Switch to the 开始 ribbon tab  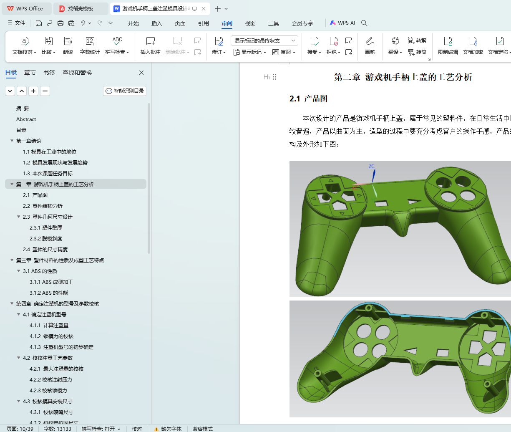point(133,23)
